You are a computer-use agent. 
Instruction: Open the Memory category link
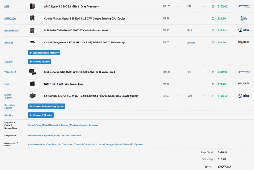pos(9,42)
